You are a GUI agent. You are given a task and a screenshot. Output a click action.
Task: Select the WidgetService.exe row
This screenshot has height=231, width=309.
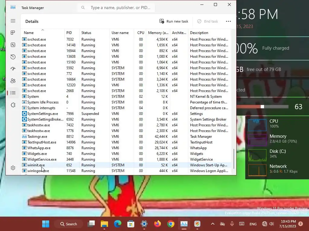(x=126, y=159)
